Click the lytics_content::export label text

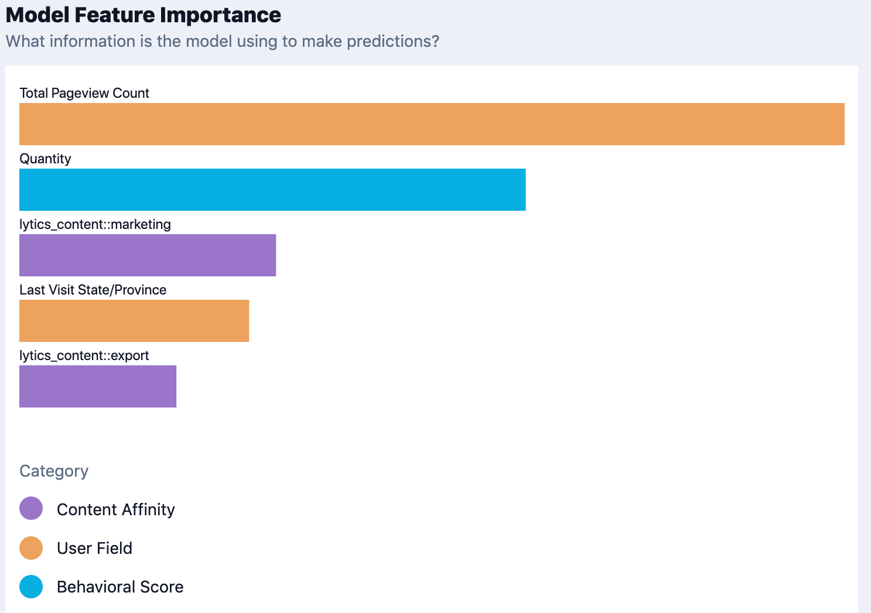point(84,355)
